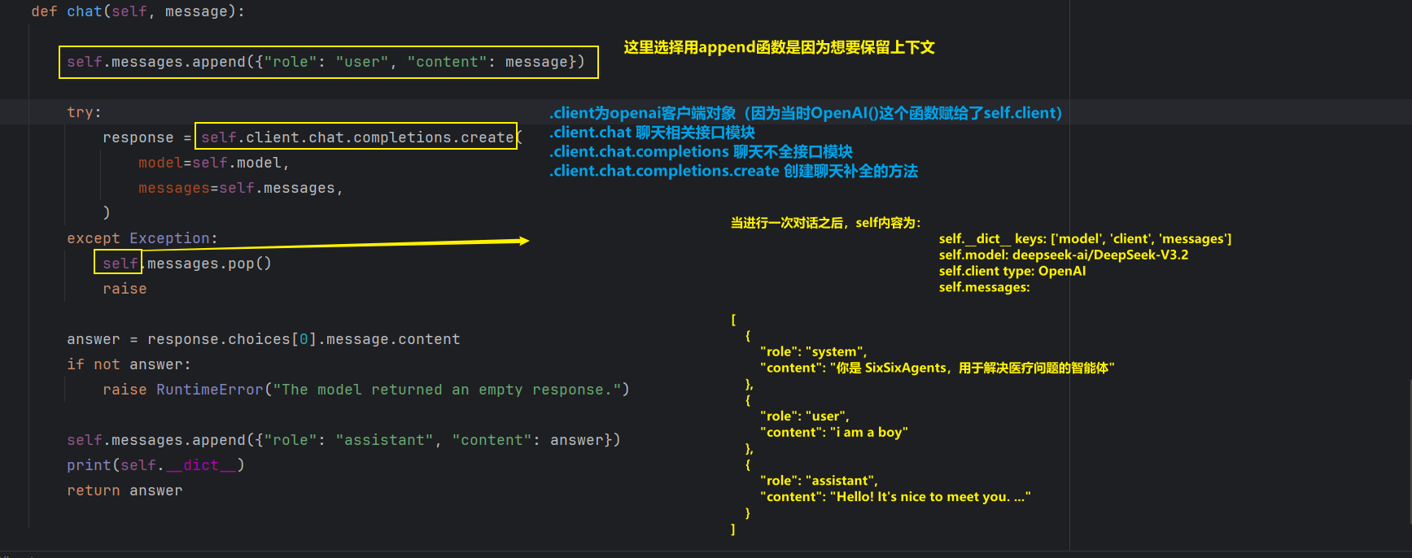Screen dimensions: 1412x558
Task: Click the 'response = self.client.chat.completions.create(' line
Action: (x=313, y=137)
